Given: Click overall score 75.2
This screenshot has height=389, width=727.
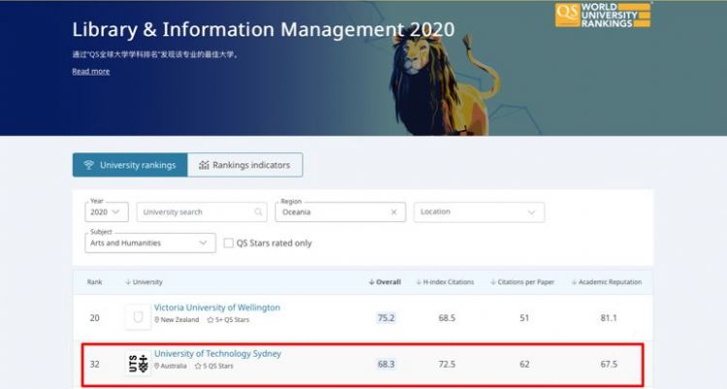Looking at the screenshot, I should [386, 318].
